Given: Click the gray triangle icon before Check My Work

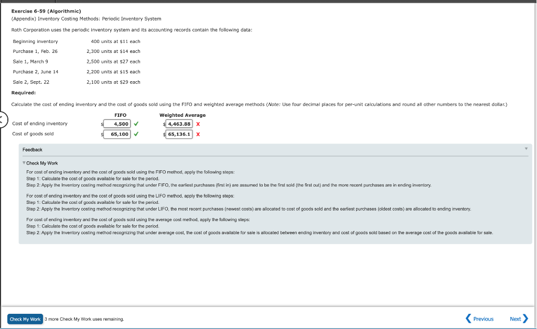Looking at the screenshot, I should (x=23, y=163).
